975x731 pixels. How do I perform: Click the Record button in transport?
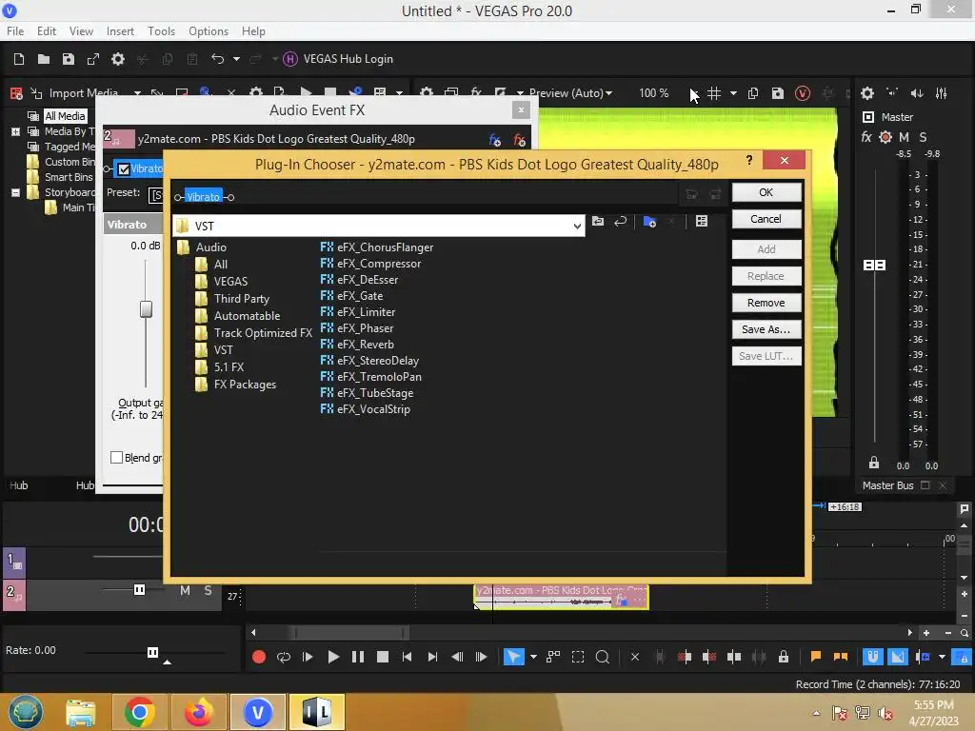point(259,657)
